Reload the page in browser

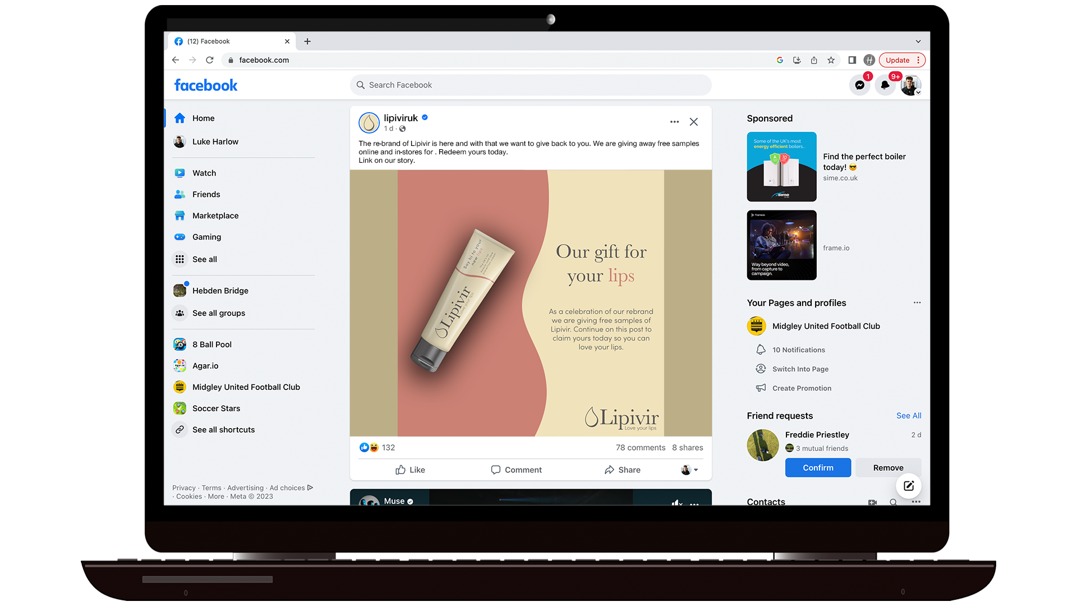coord(209,60)
